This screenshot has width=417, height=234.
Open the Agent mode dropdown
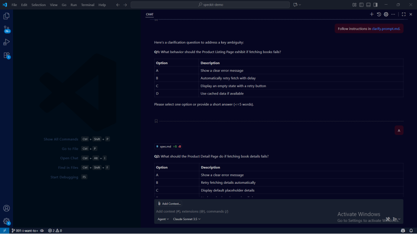click(163, 219)
